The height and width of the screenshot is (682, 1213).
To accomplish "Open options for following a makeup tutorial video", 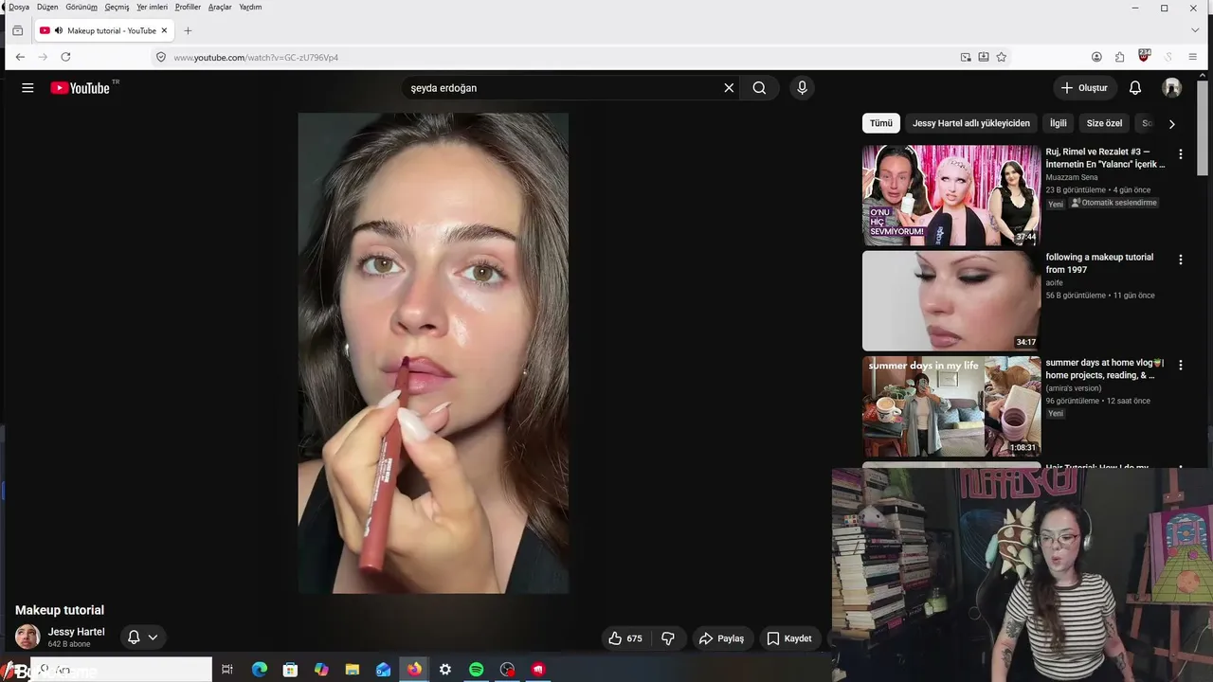I will [x=1181, y=260].
